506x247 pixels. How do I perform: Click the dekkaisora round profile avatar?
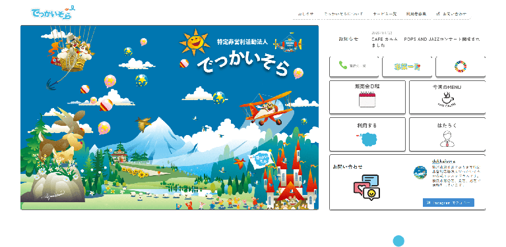tap(420, 173)
